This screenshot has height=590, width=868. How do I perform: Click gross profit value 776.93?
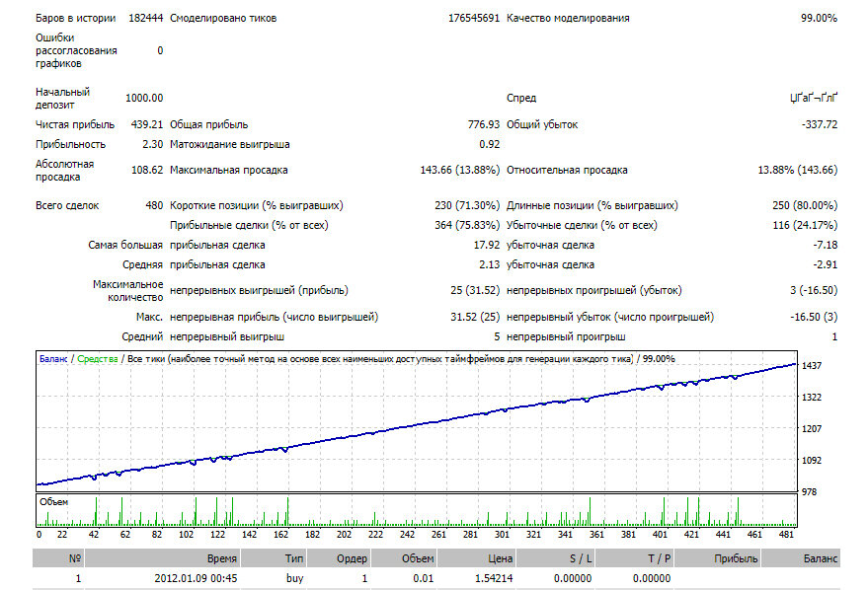click(483, 124)
